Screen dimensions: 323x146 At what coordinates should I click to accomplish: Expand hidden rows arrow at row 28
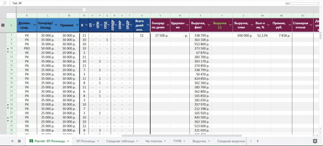8,117
